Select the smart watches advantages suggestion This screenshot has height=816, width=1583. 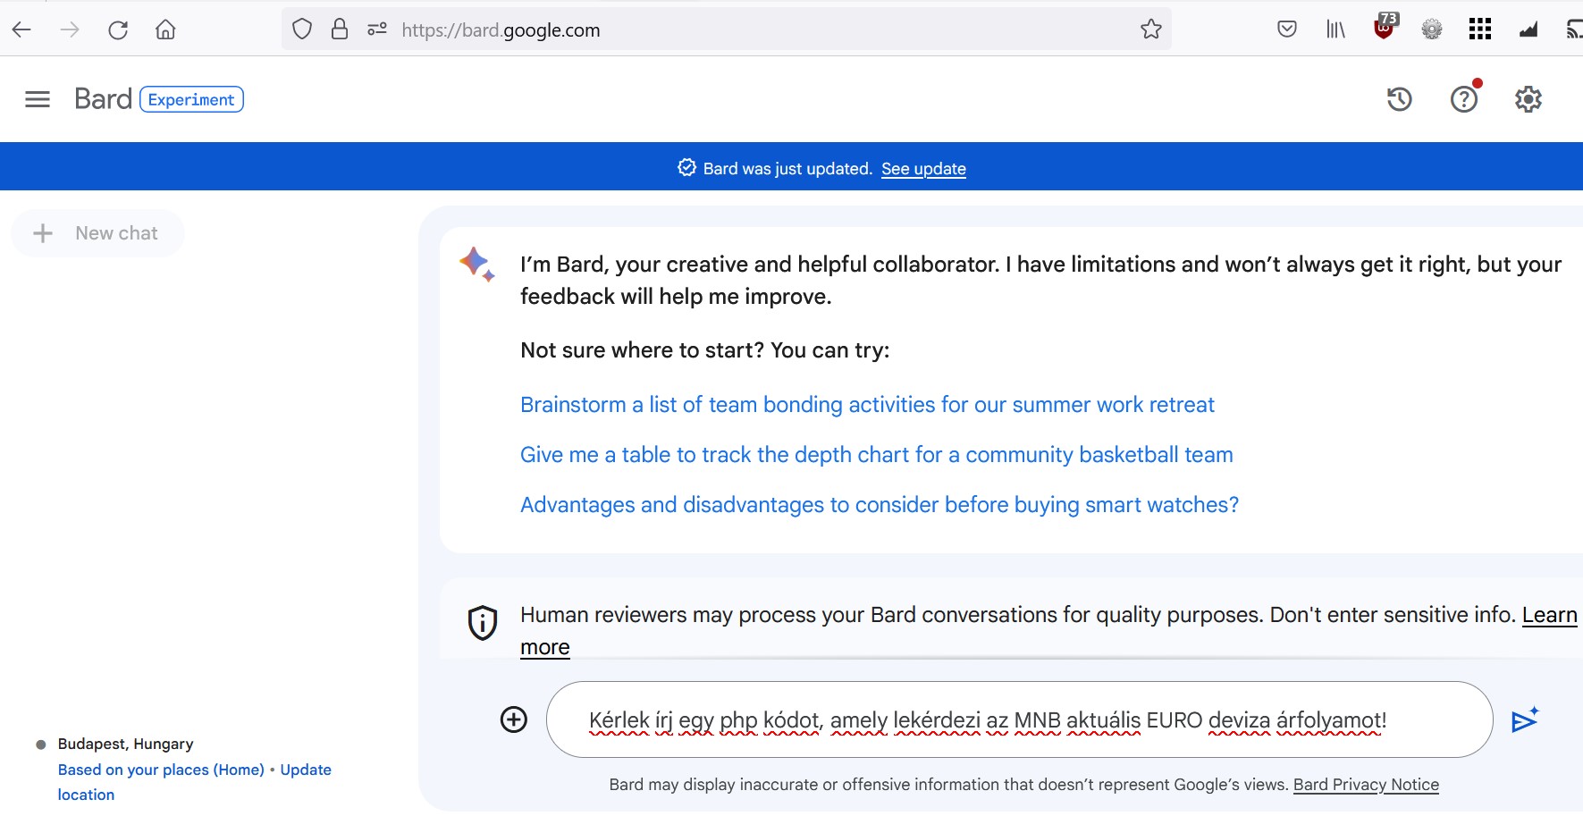pos(880,505)
